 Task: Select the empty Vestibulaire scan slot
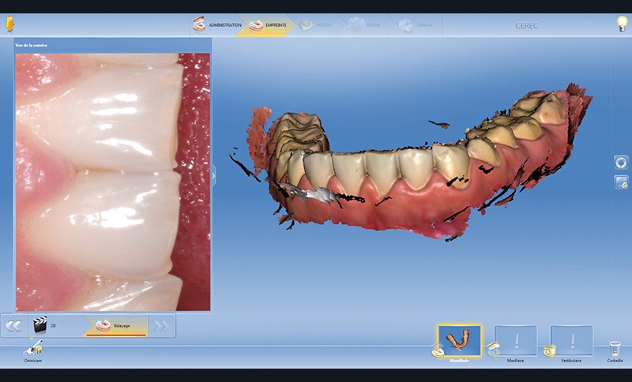point(571,341)
